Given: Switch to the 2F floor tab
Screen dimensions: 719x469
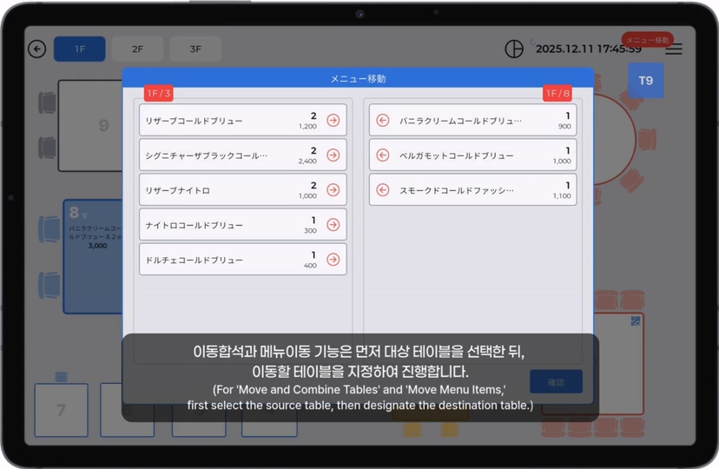Looking at the screenshot, I should (x=137, y=50).
